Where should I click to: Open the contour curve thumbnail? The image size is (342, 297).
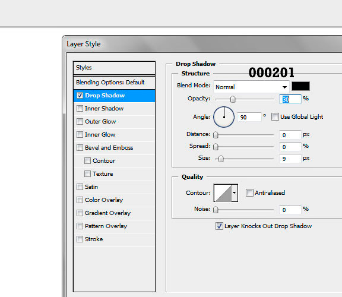click(x=223, y=193)
